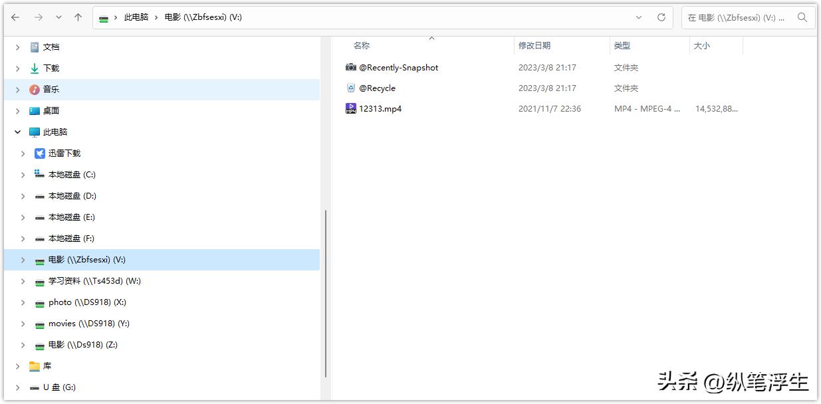Click the 此电脑 monitor icon
Screen dimensions: 821x404
click(35, 132)
